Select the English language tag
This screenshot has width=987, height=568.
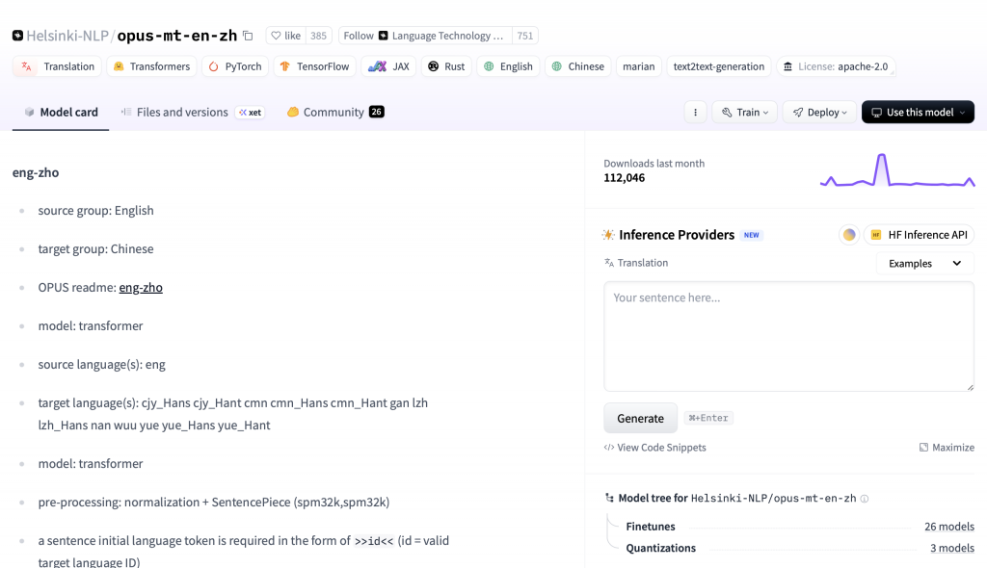click(508, 66)
